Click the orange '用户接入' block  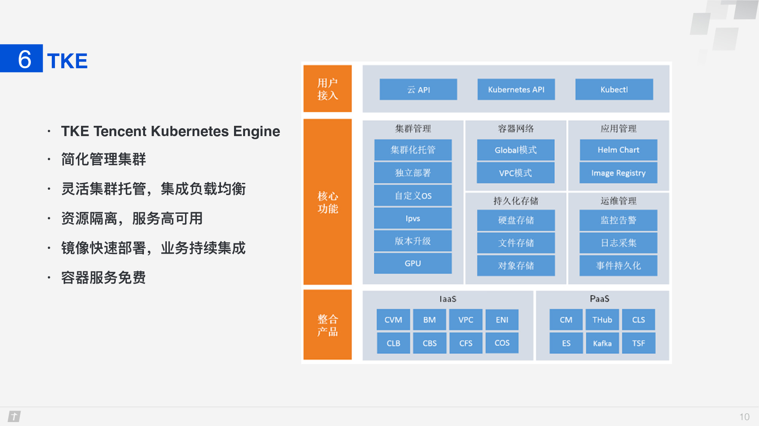(327, 89)
